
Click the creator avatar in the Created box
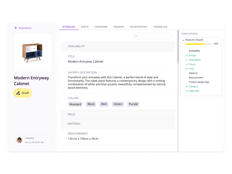[19, 140]
